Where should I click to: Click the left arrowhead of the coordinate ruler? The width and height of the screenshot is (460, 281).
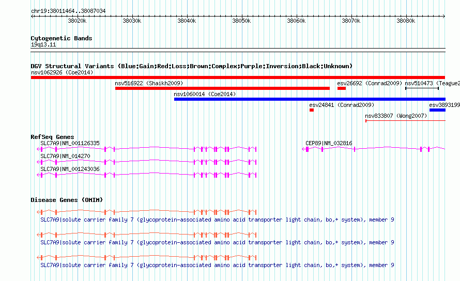[x=32, y=17]
